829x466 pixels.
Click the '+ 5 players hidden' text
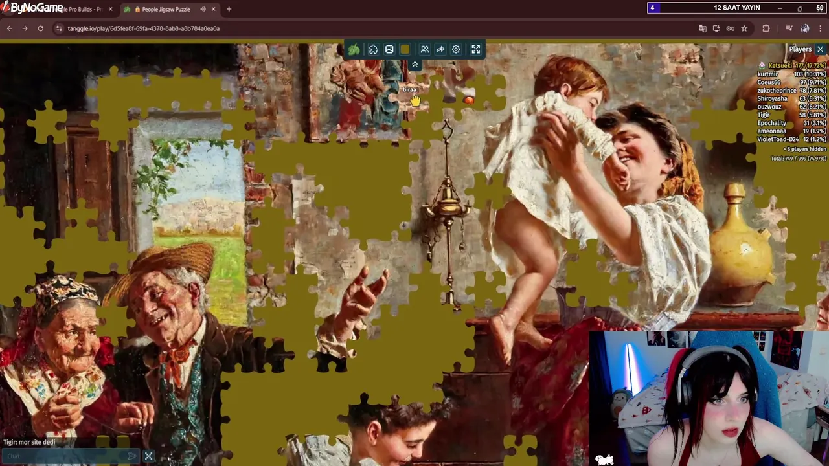(x=804, y=150)
